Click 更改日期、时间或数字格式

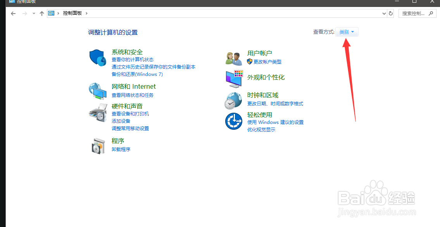276,103
